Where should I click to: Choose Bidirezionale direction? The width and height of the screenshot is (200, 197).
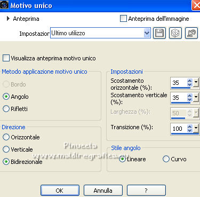(x=6, y=162)
